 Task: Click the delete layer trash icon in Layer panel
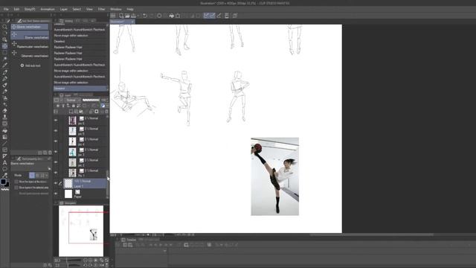pyautogui.click(x=106, y=112)
